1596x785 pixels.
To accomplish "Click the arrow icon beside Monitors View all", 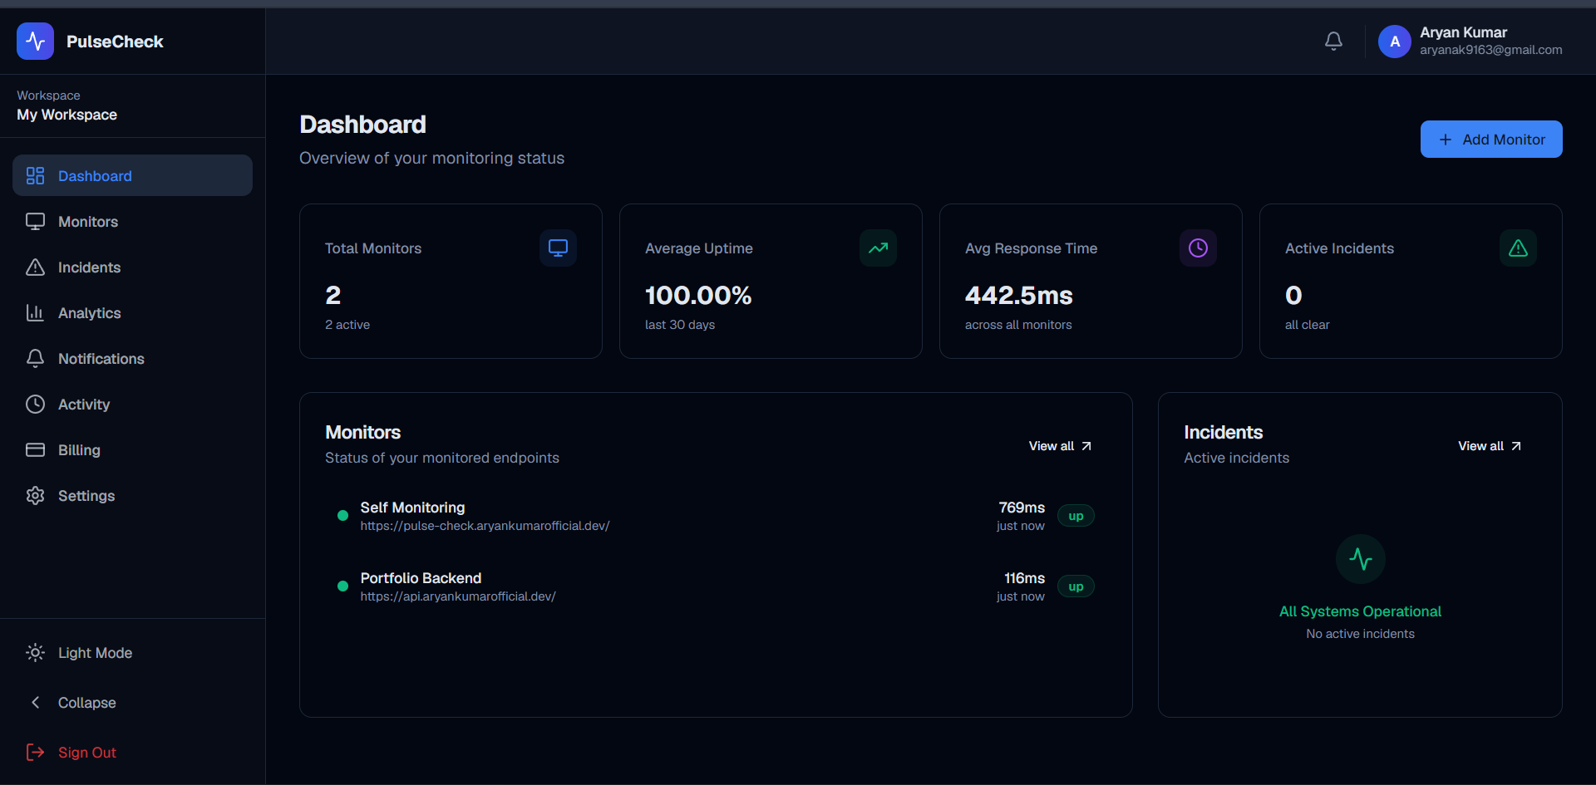I will click(1086, 446).
